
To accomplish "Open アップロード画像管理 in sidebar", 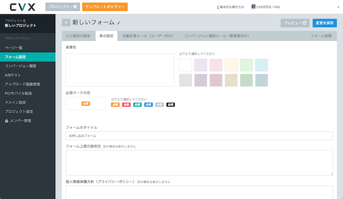I will [27, 84].
